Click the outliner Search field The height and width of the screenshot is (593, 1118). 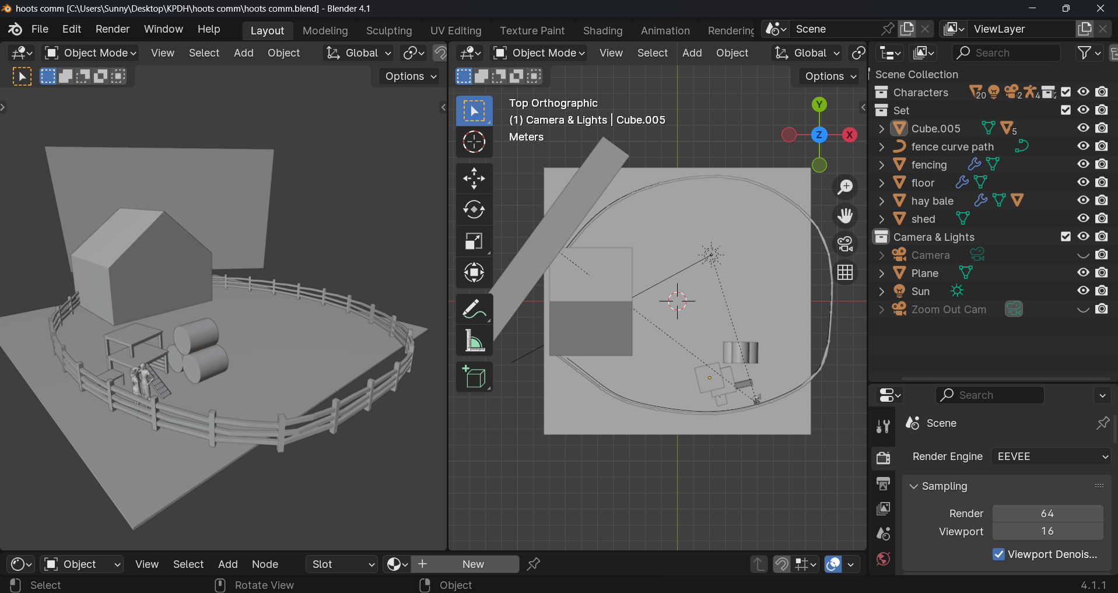click(x=1006, y=53)
